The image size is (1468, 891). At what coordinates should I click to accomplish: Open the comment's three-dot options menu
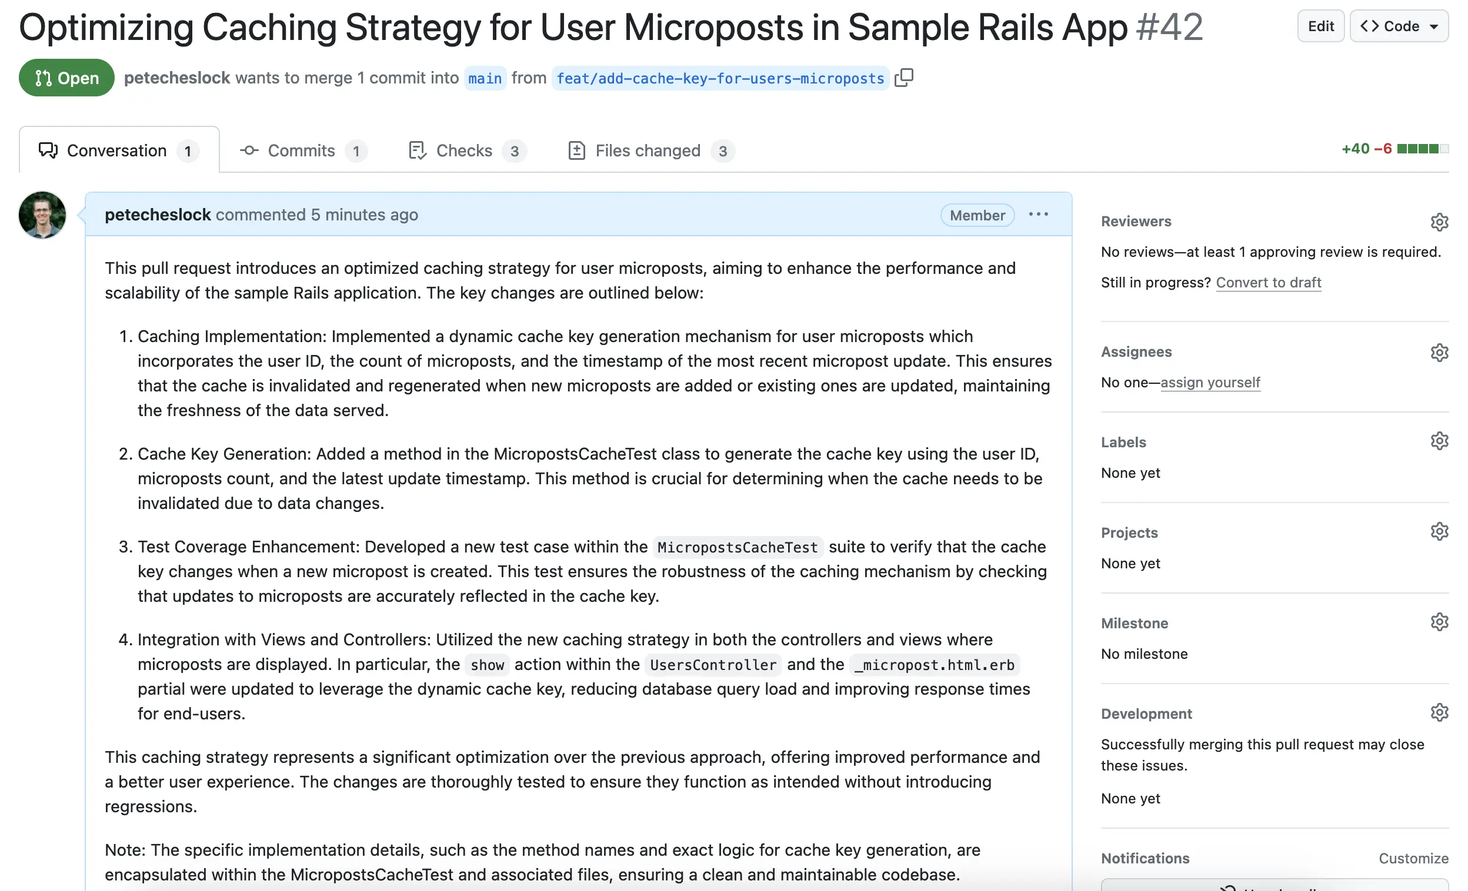click(x=1038, y=215)
